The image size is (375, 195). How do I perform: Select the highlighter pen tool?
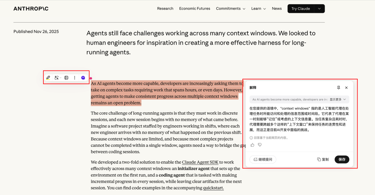point(48,78)
